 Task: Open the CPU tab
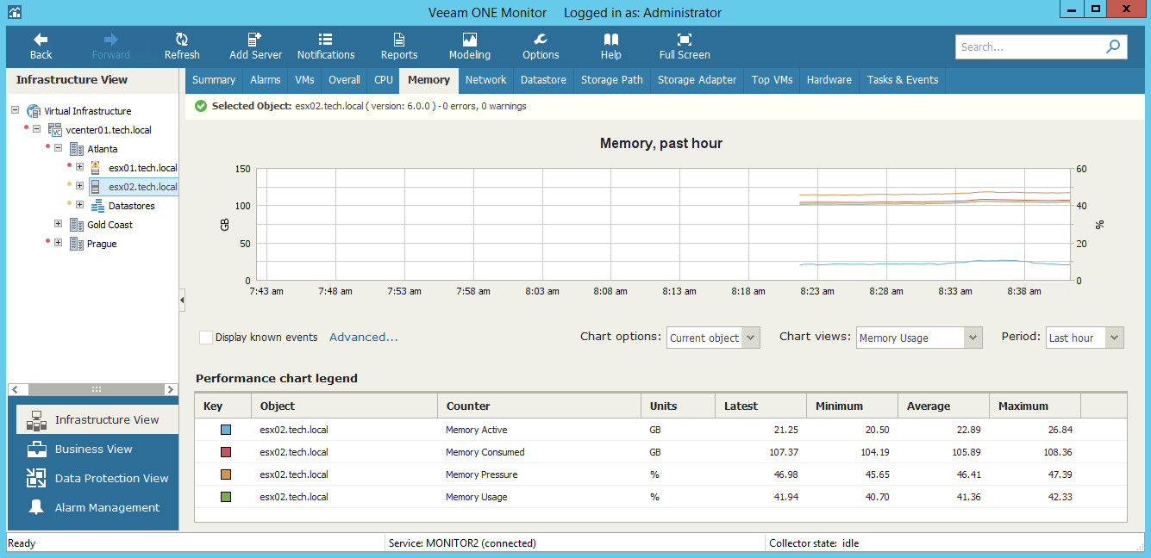tap(384, 80)
